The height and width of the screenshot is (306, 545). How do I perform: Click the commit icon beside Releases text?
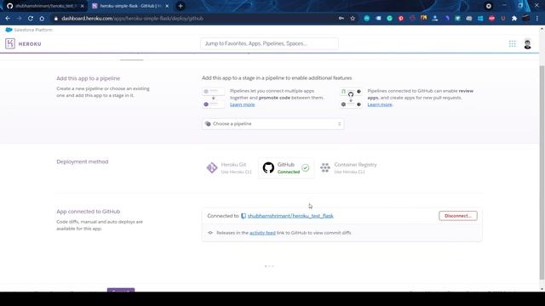210,233
